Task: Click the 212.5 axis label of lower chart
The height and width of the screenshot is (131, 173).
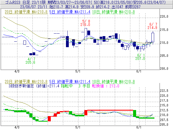Action: click(x=164, y=110)
